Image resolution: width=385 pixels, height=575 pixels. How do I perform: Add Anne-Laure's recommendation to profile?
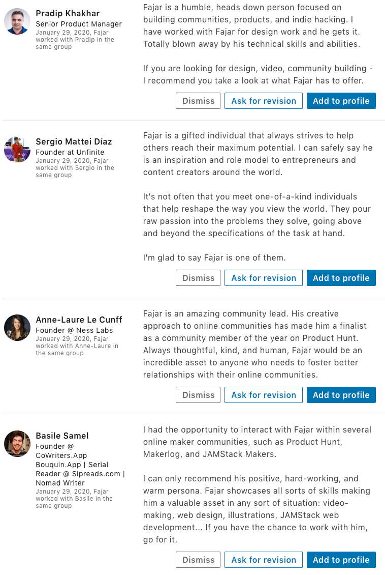click(341, 395)
